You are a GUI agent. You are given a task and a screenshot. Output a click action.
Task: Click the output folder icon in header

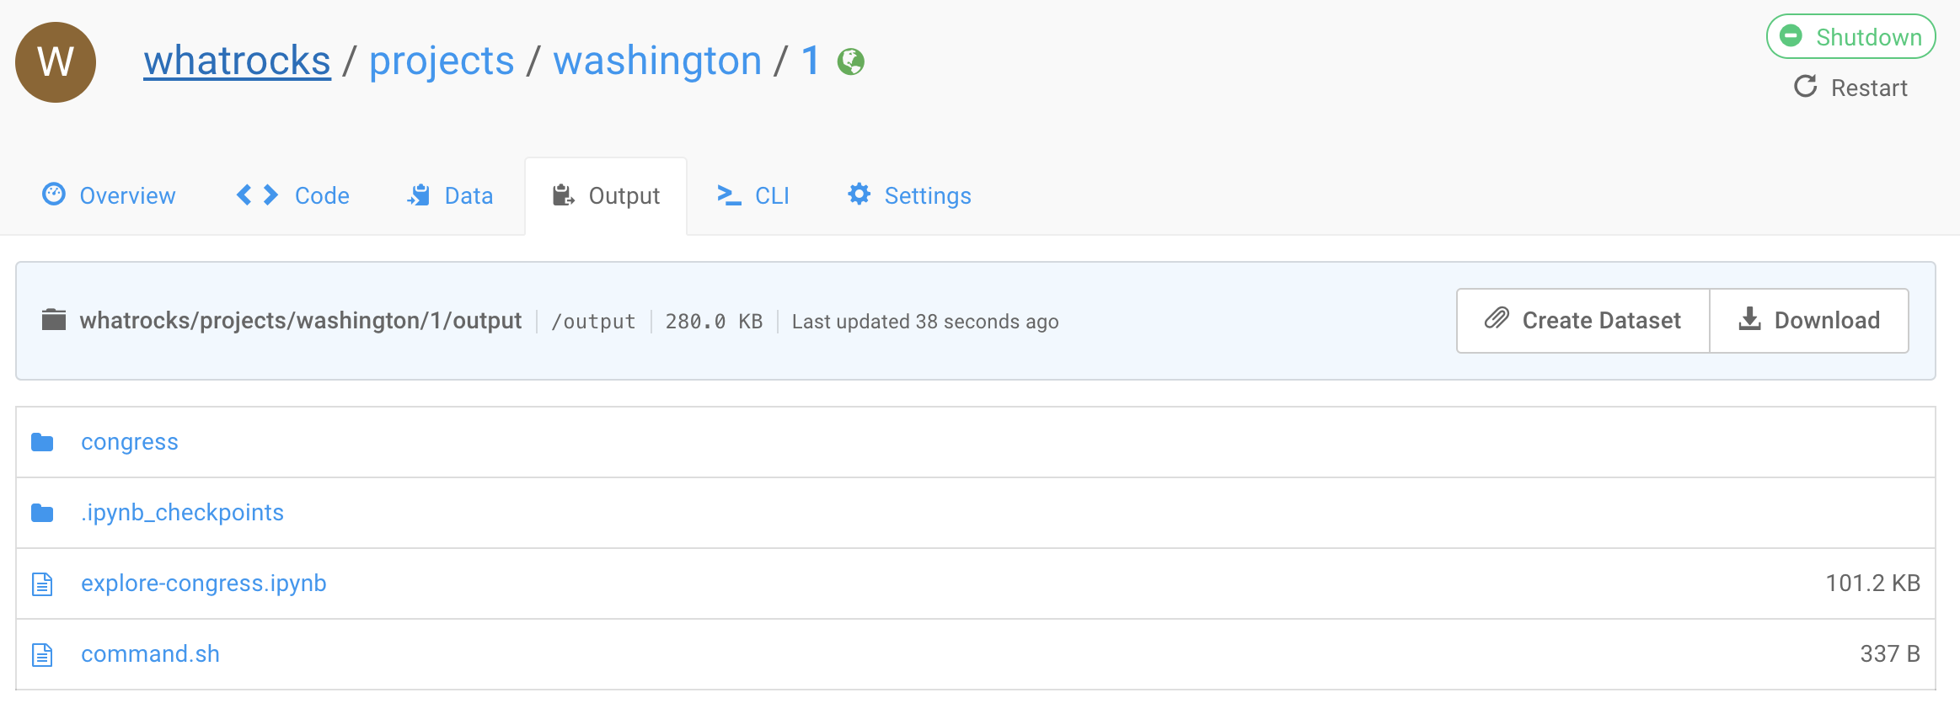pos(54,320)
